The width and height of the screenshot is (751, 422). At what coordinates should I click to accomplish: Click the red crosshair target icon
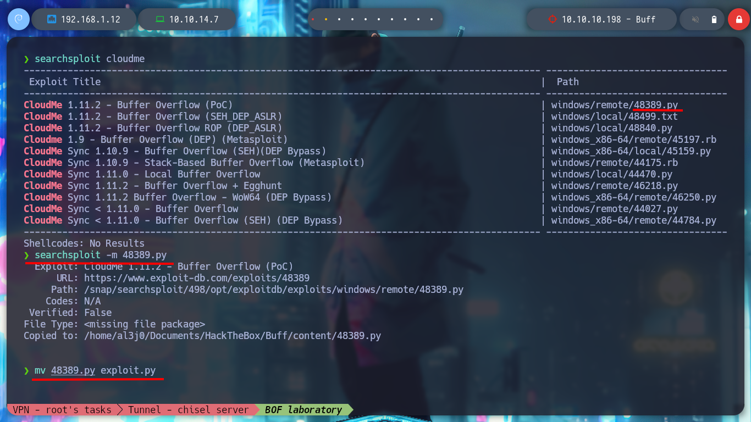click(553, 19)
